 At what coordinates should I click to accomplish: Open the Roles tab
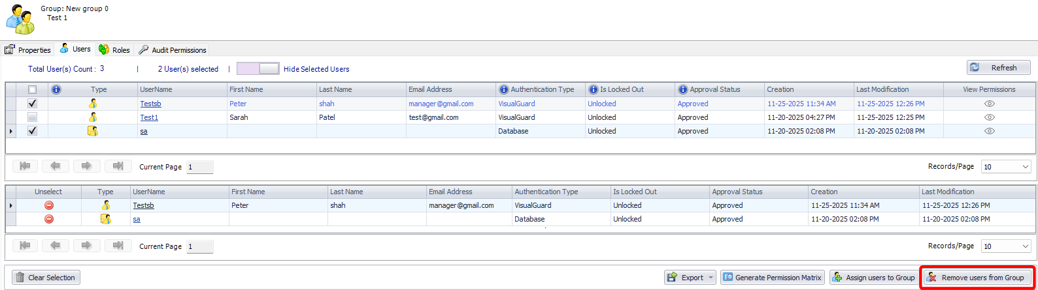click(114, 50)
